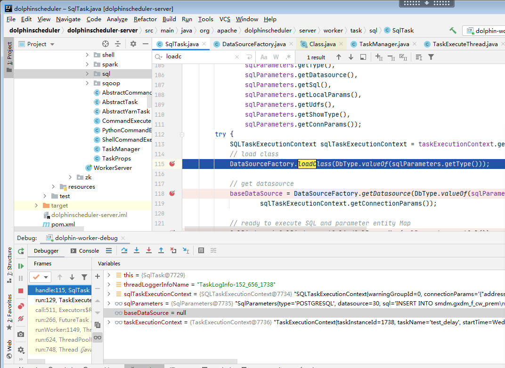Open the Refactor menu
The image size is (505, 368).
click(145, 19)
